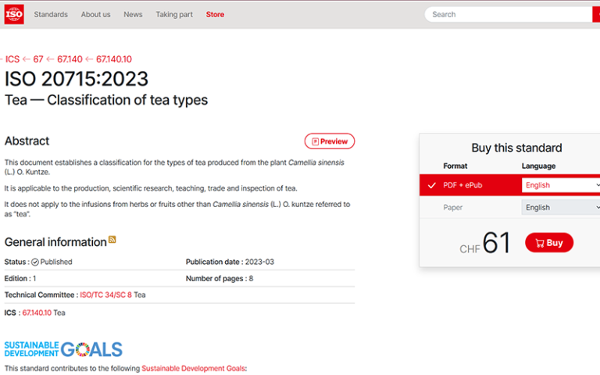Open language dropdown for Paper format
This screenshot has height=375, width=600.
click(561, 207)
